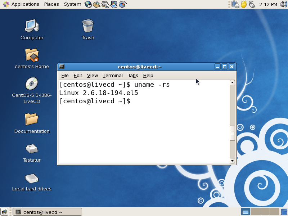
Task: Open the File menu of the terminal
Action: point(64,75)
